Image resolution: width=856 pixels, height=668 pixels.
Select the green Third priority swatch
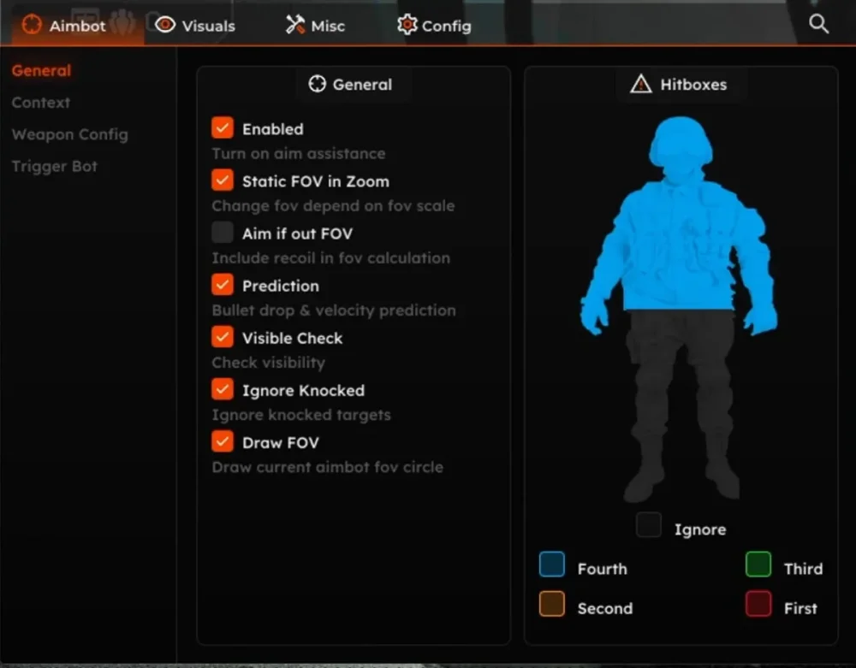tap(758, 565)
